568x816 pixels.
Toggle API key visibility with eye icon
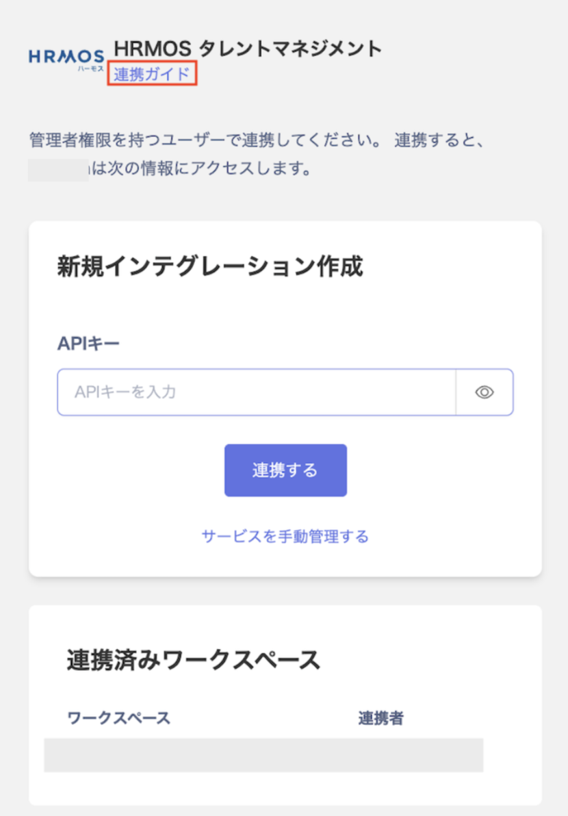pyautogui.click(x=485, y=392)
